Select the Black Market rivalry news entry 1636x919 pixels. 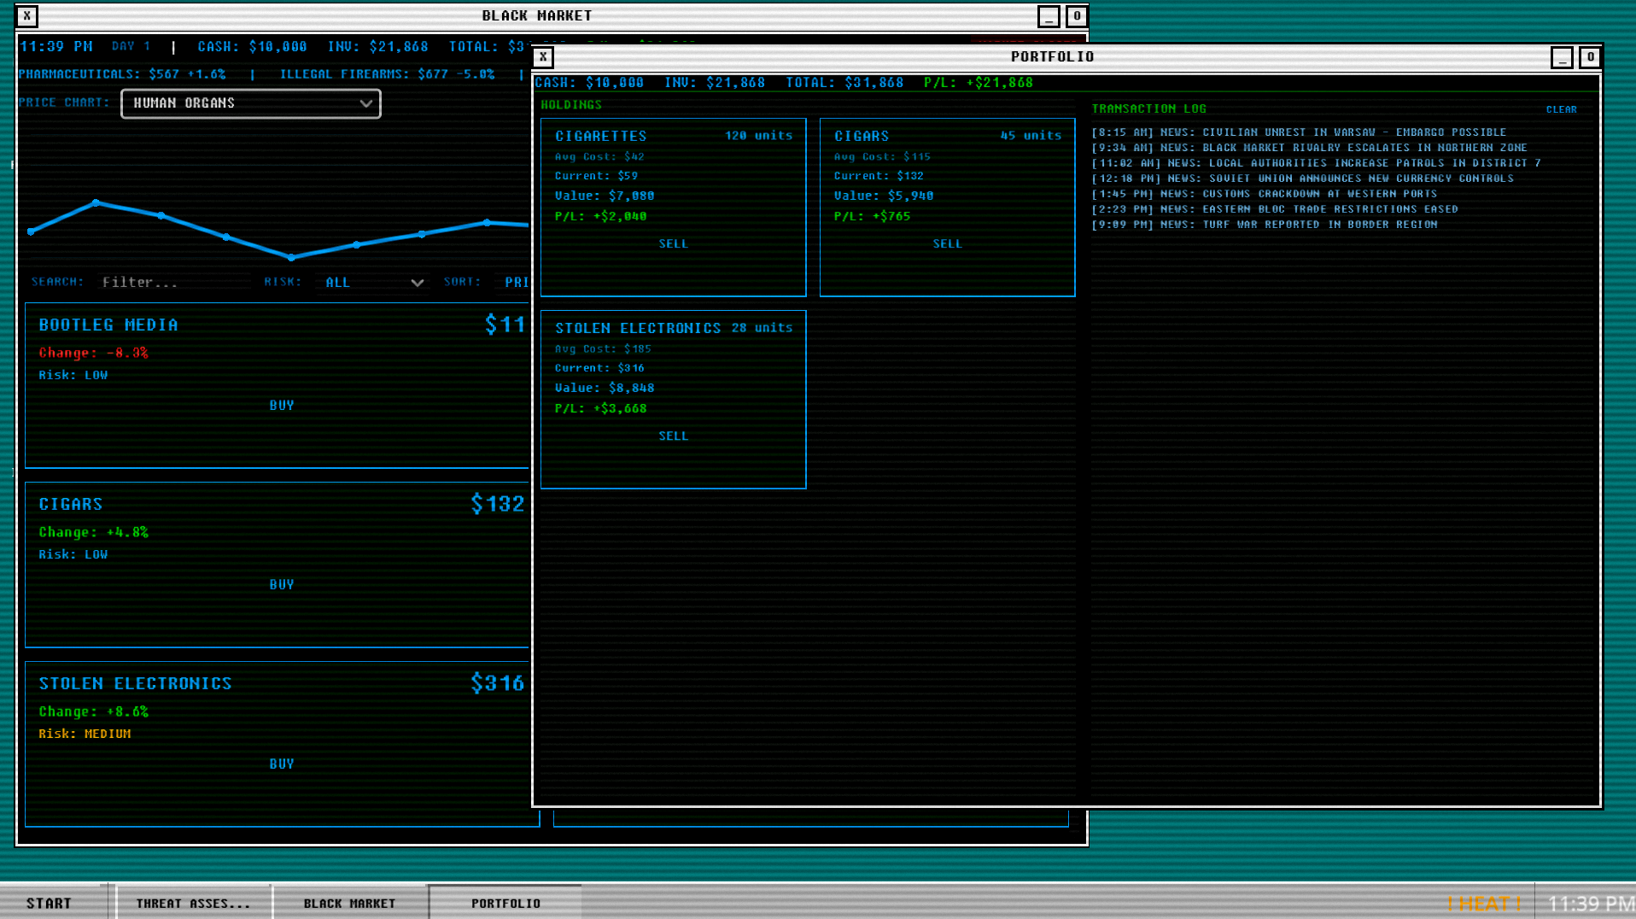pyautogui.click(x=1309, y=148)
